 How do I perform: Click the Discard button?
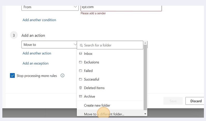click(x=195, y=101)
